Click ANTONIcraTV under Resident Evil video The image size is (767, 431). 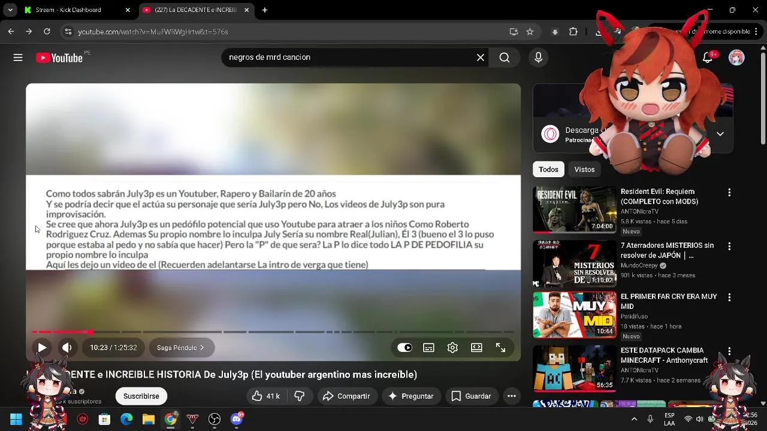tap(639, 211)
